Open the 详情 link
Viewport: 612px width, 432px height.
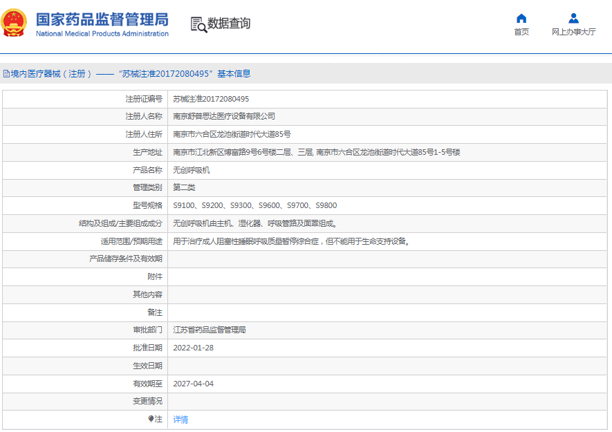(x=180, y=420)
